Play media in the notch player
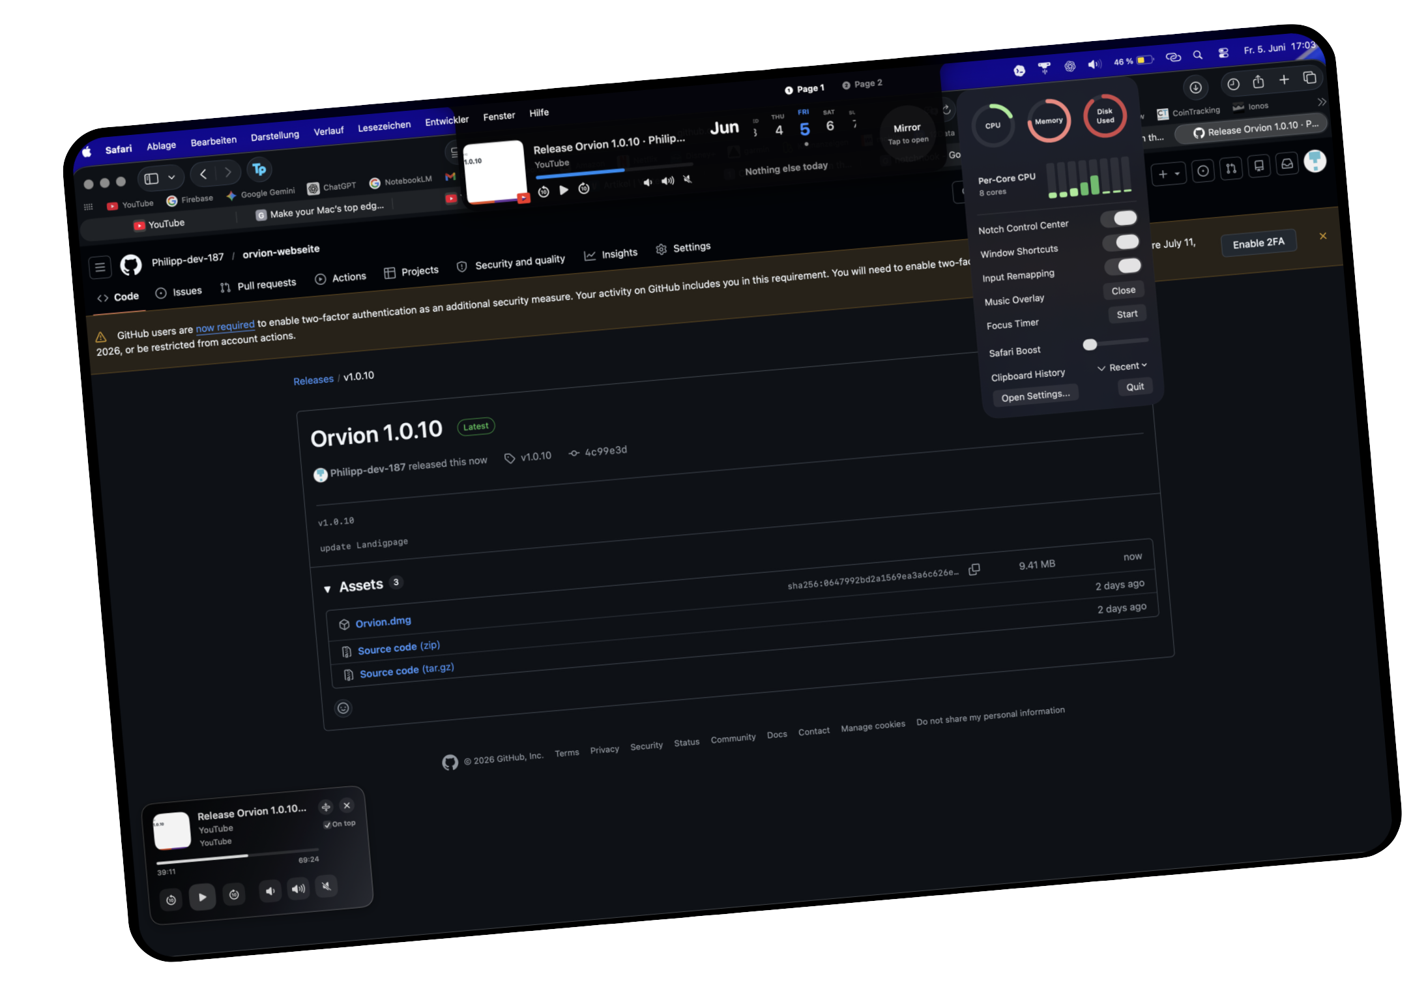 [564, 190]
